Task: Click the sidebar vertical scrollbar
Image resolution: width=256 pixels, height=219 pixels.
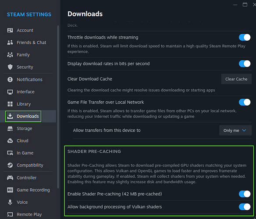Action: tap(58, 107)
